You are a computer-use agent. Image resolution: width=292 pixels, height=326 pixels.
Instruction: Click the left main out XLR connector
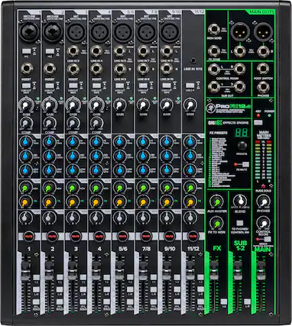240,32
